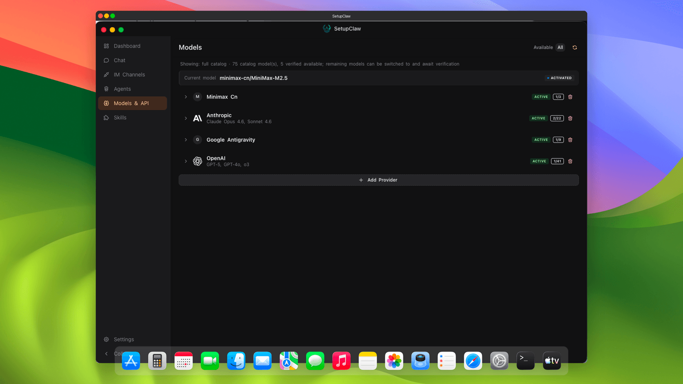
Task: Open the Dashboard sidebar item
Action: point(132,46)
